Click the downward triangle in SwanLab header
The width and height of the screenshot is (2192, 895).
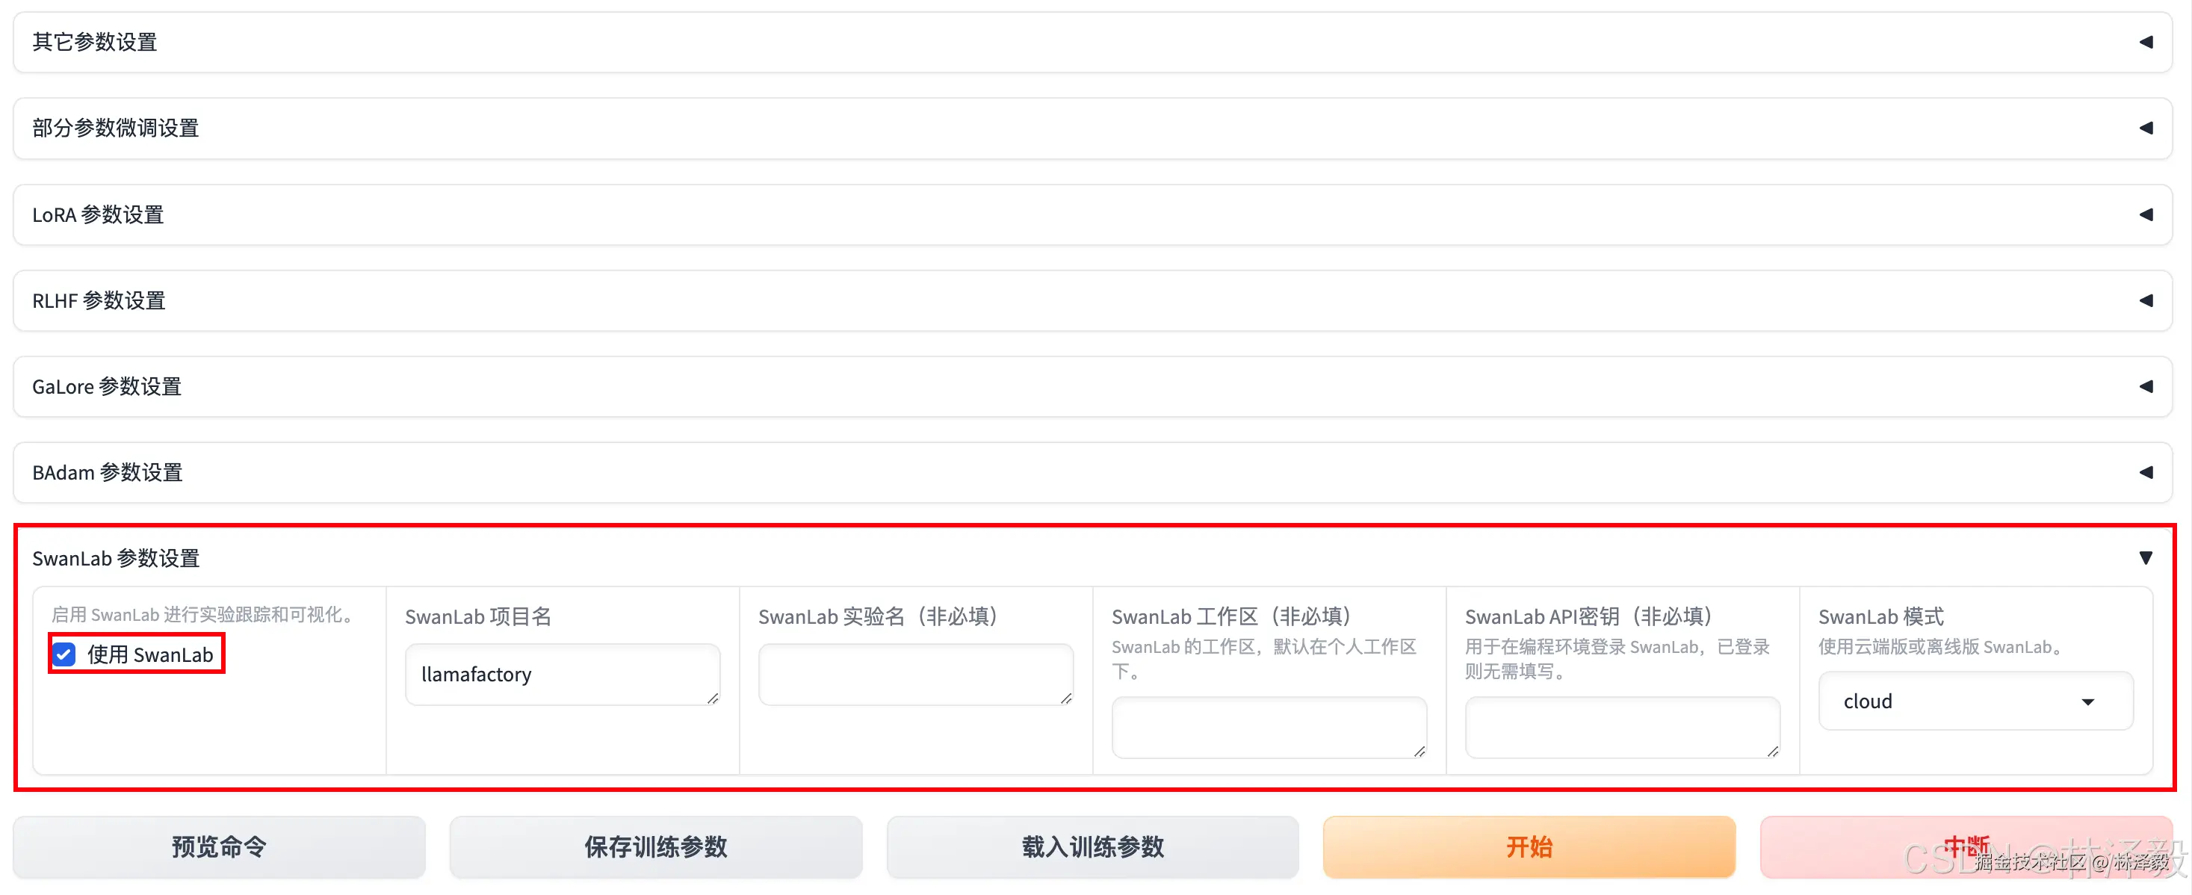[x=2146, y=558]
